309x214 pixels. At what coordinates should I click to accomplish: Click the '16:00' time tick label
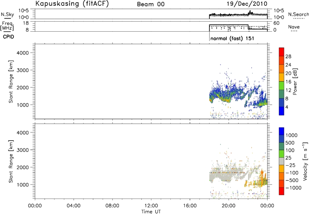[x=190, y=206]
